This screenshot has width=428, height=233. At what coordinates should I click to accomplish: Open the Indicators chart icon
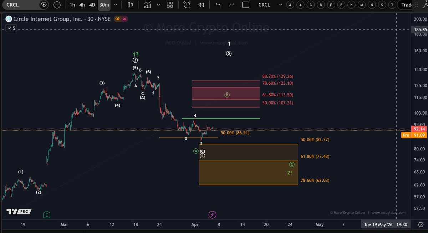pyautogui.click(x=147, y=5)
